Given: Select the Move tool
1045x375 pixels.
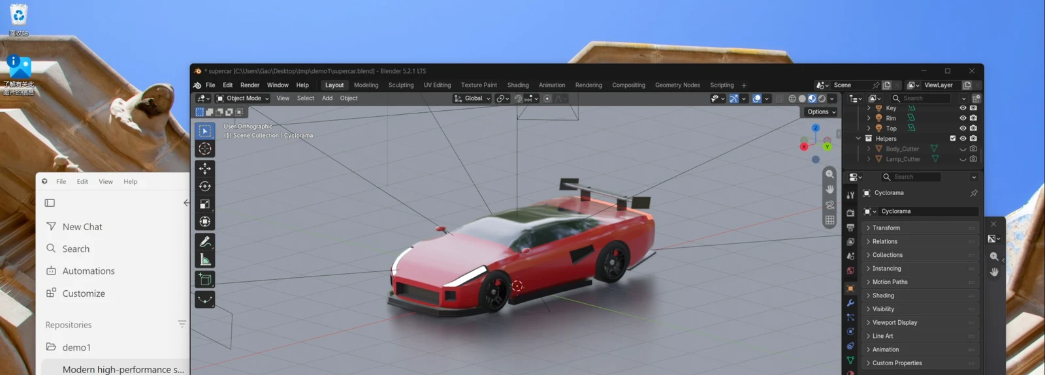Looking at the screenshot, I should coord(205,168).
